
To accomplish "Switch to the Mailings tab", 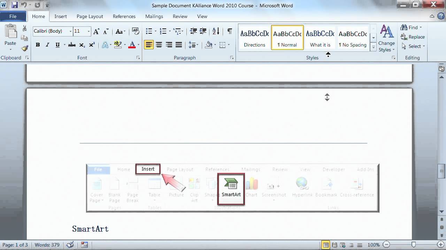I will tap(154, 16).
